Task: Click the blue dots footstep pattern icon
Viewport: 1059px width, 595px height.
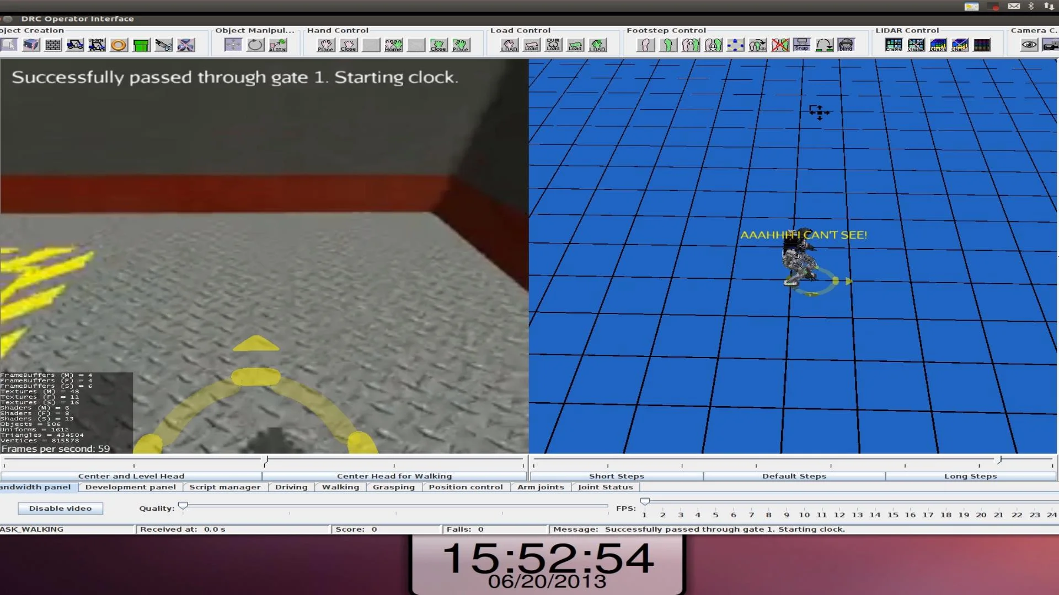Action: pos(735,45)
